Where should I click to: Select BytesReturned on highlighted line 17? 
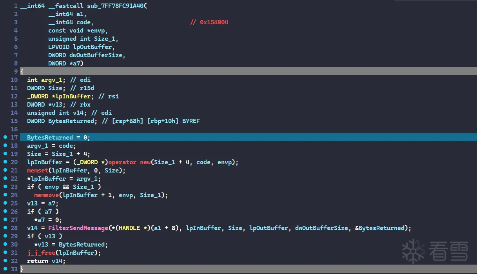click(x=50, y=138)
